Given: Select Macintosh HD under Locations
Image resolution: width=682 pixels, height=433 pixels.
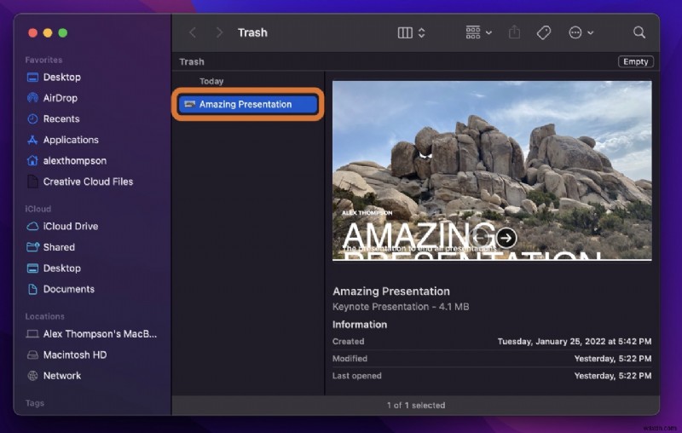Looking at the screenshot, I should (74, 355).
